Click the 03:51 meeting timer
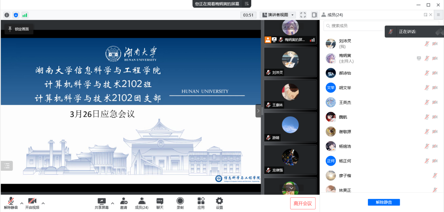Viewport: 444px width, 212px height. pos(248,15)
